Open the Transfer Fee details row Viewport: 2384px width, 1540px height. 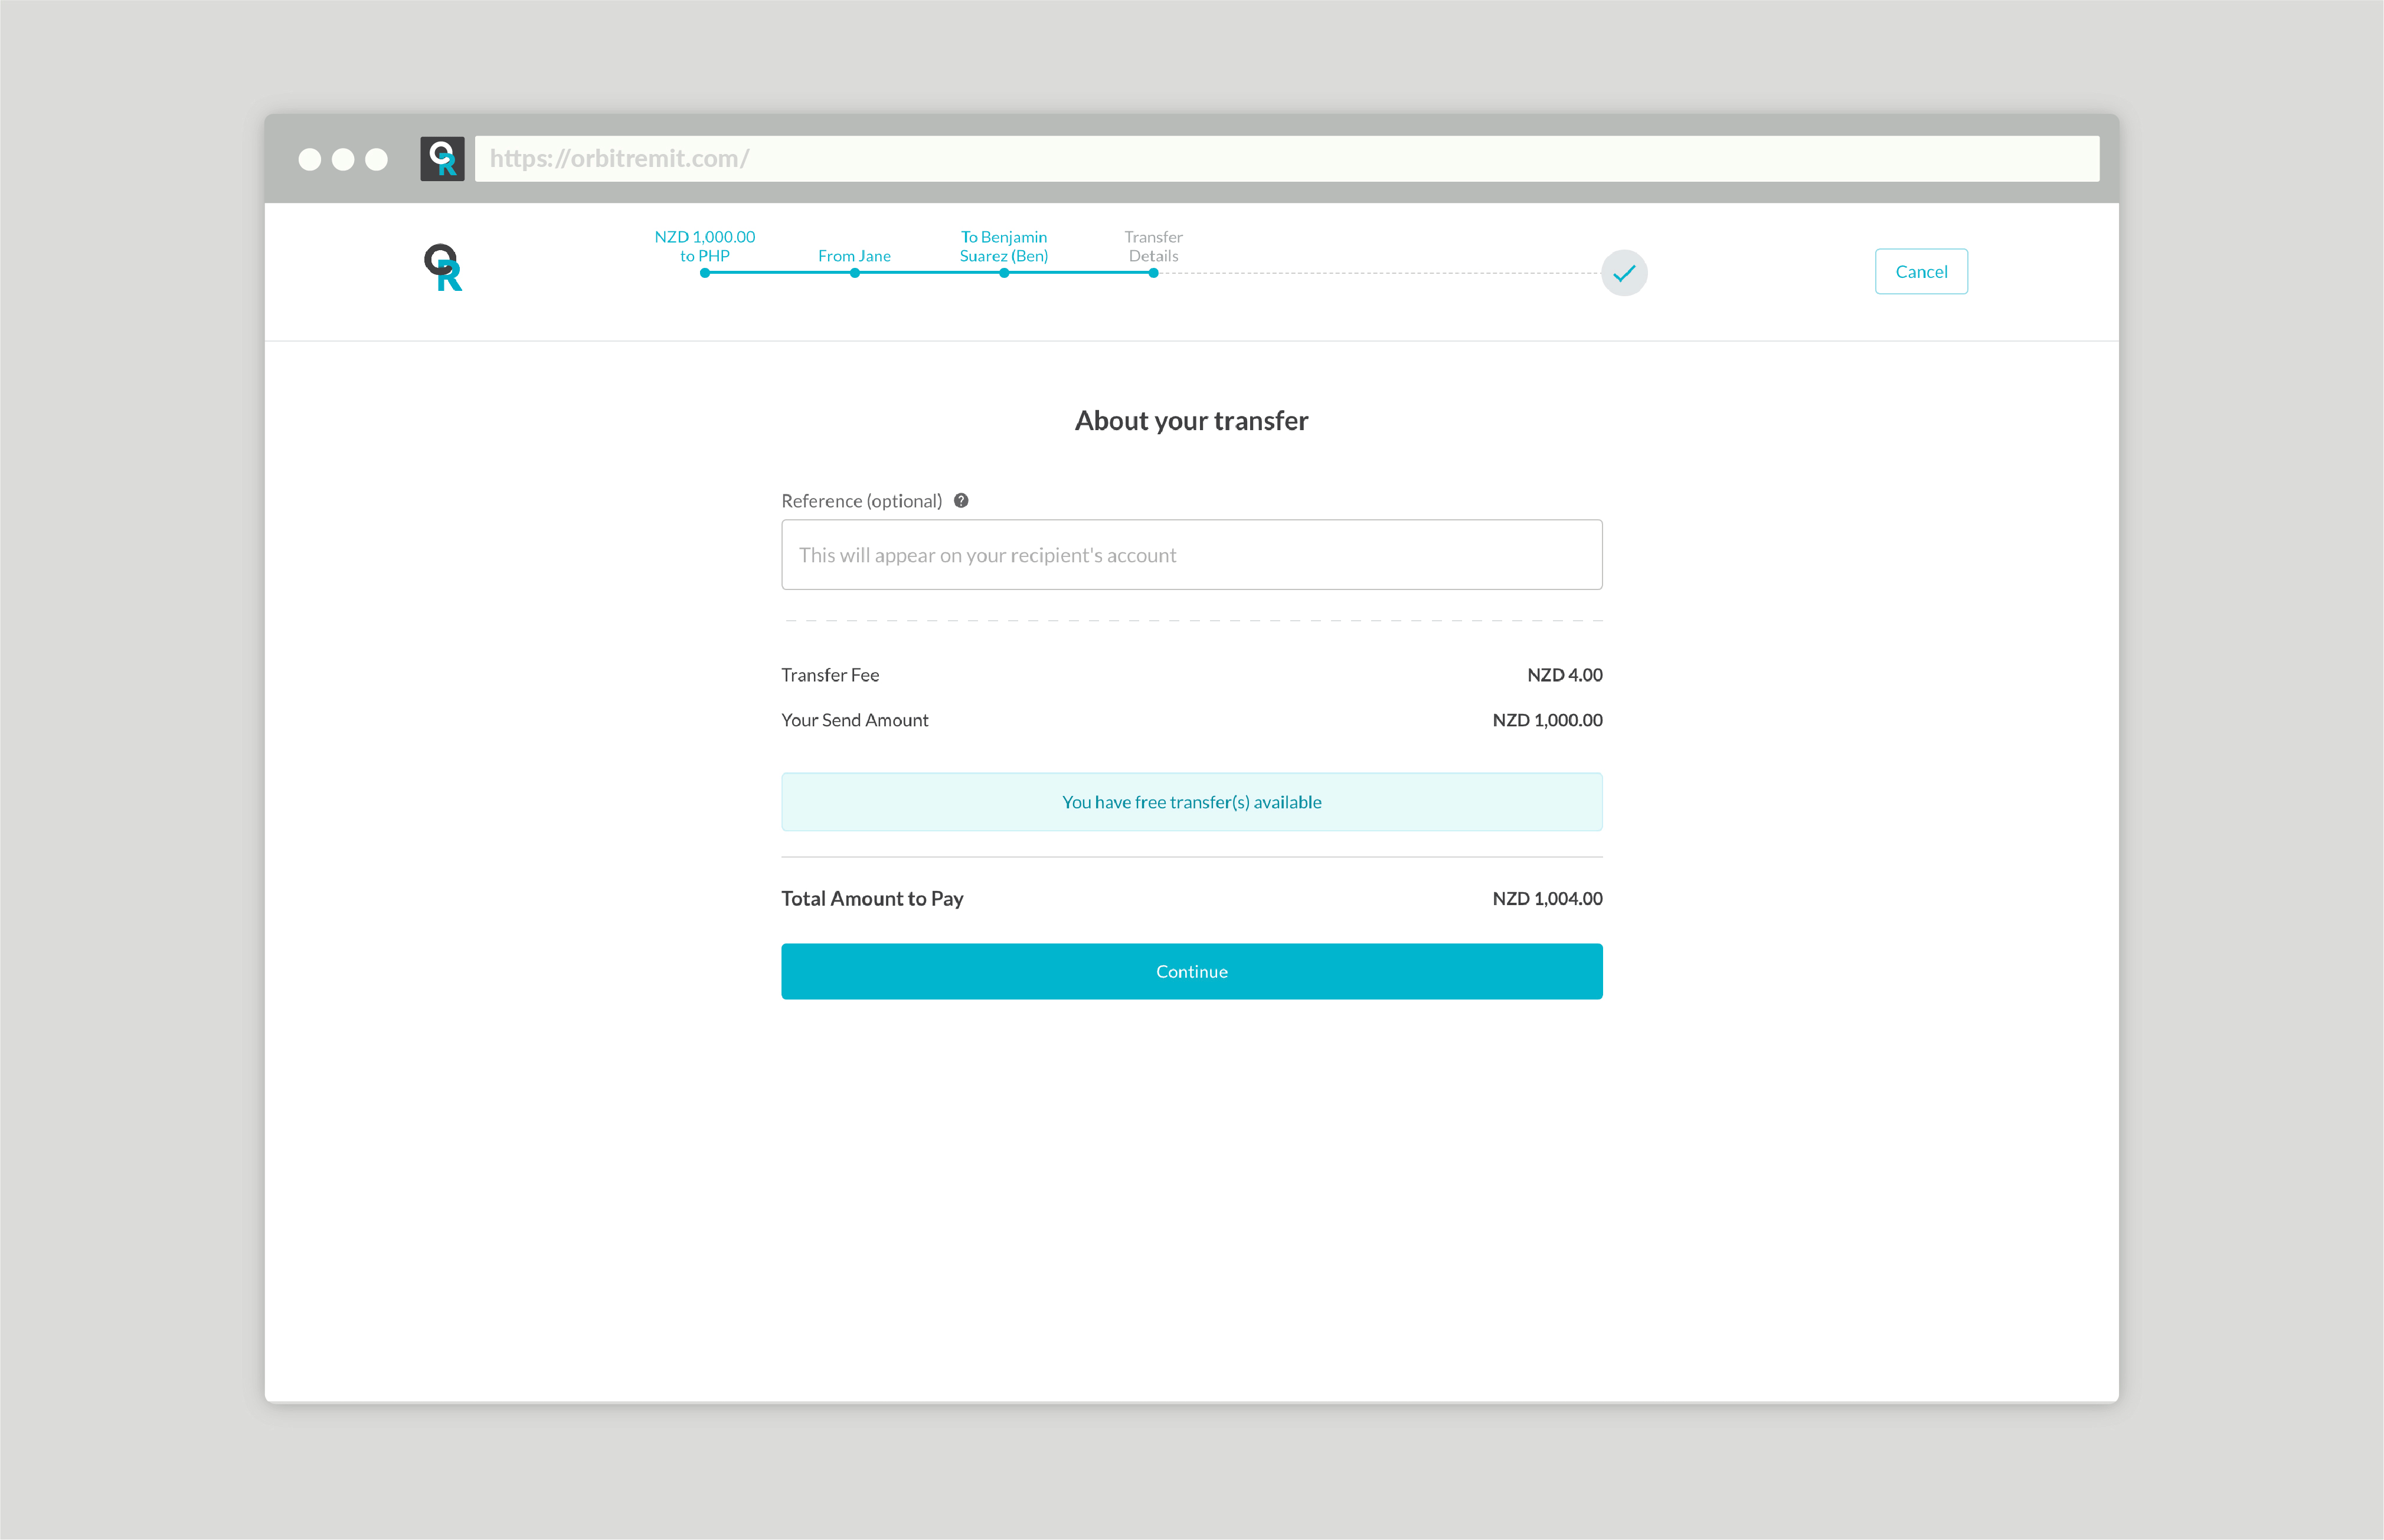[1191, 675]
